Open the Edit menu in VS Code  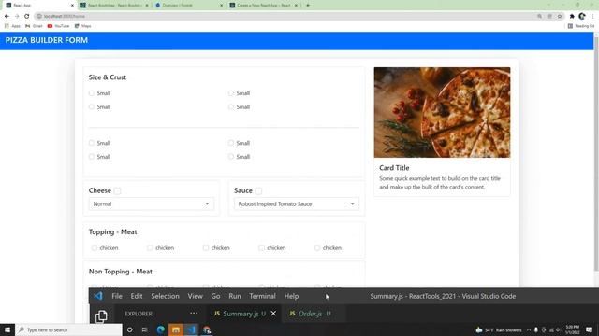pyautogui.click(x=137, y=296)
